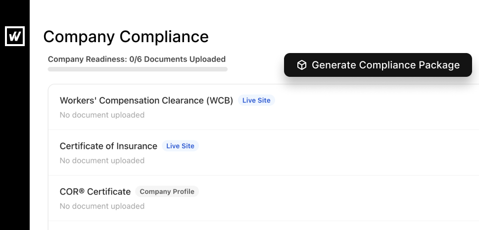Image resolution: width=479 pixels, height=230 pixels.
Task: Open the COR® Certificate item
Action: 95,191
